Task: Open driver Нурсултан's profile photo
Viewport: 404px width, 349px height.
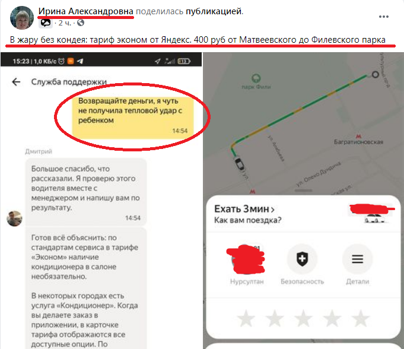Action: pos(246,259)
